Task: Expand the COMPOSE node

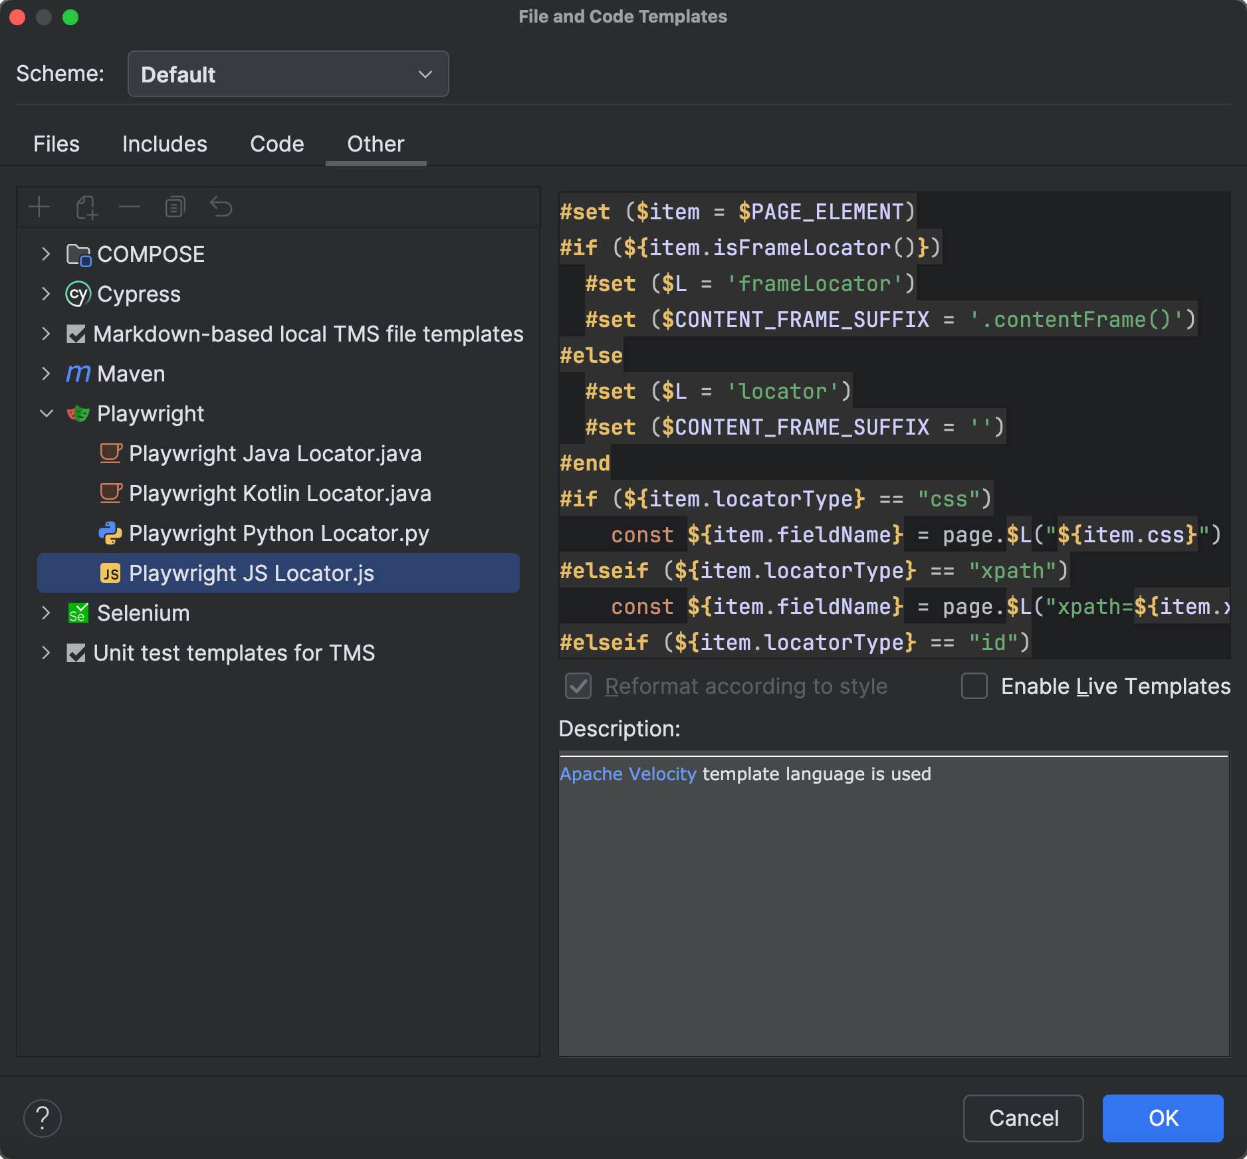Action: [45, 254]
